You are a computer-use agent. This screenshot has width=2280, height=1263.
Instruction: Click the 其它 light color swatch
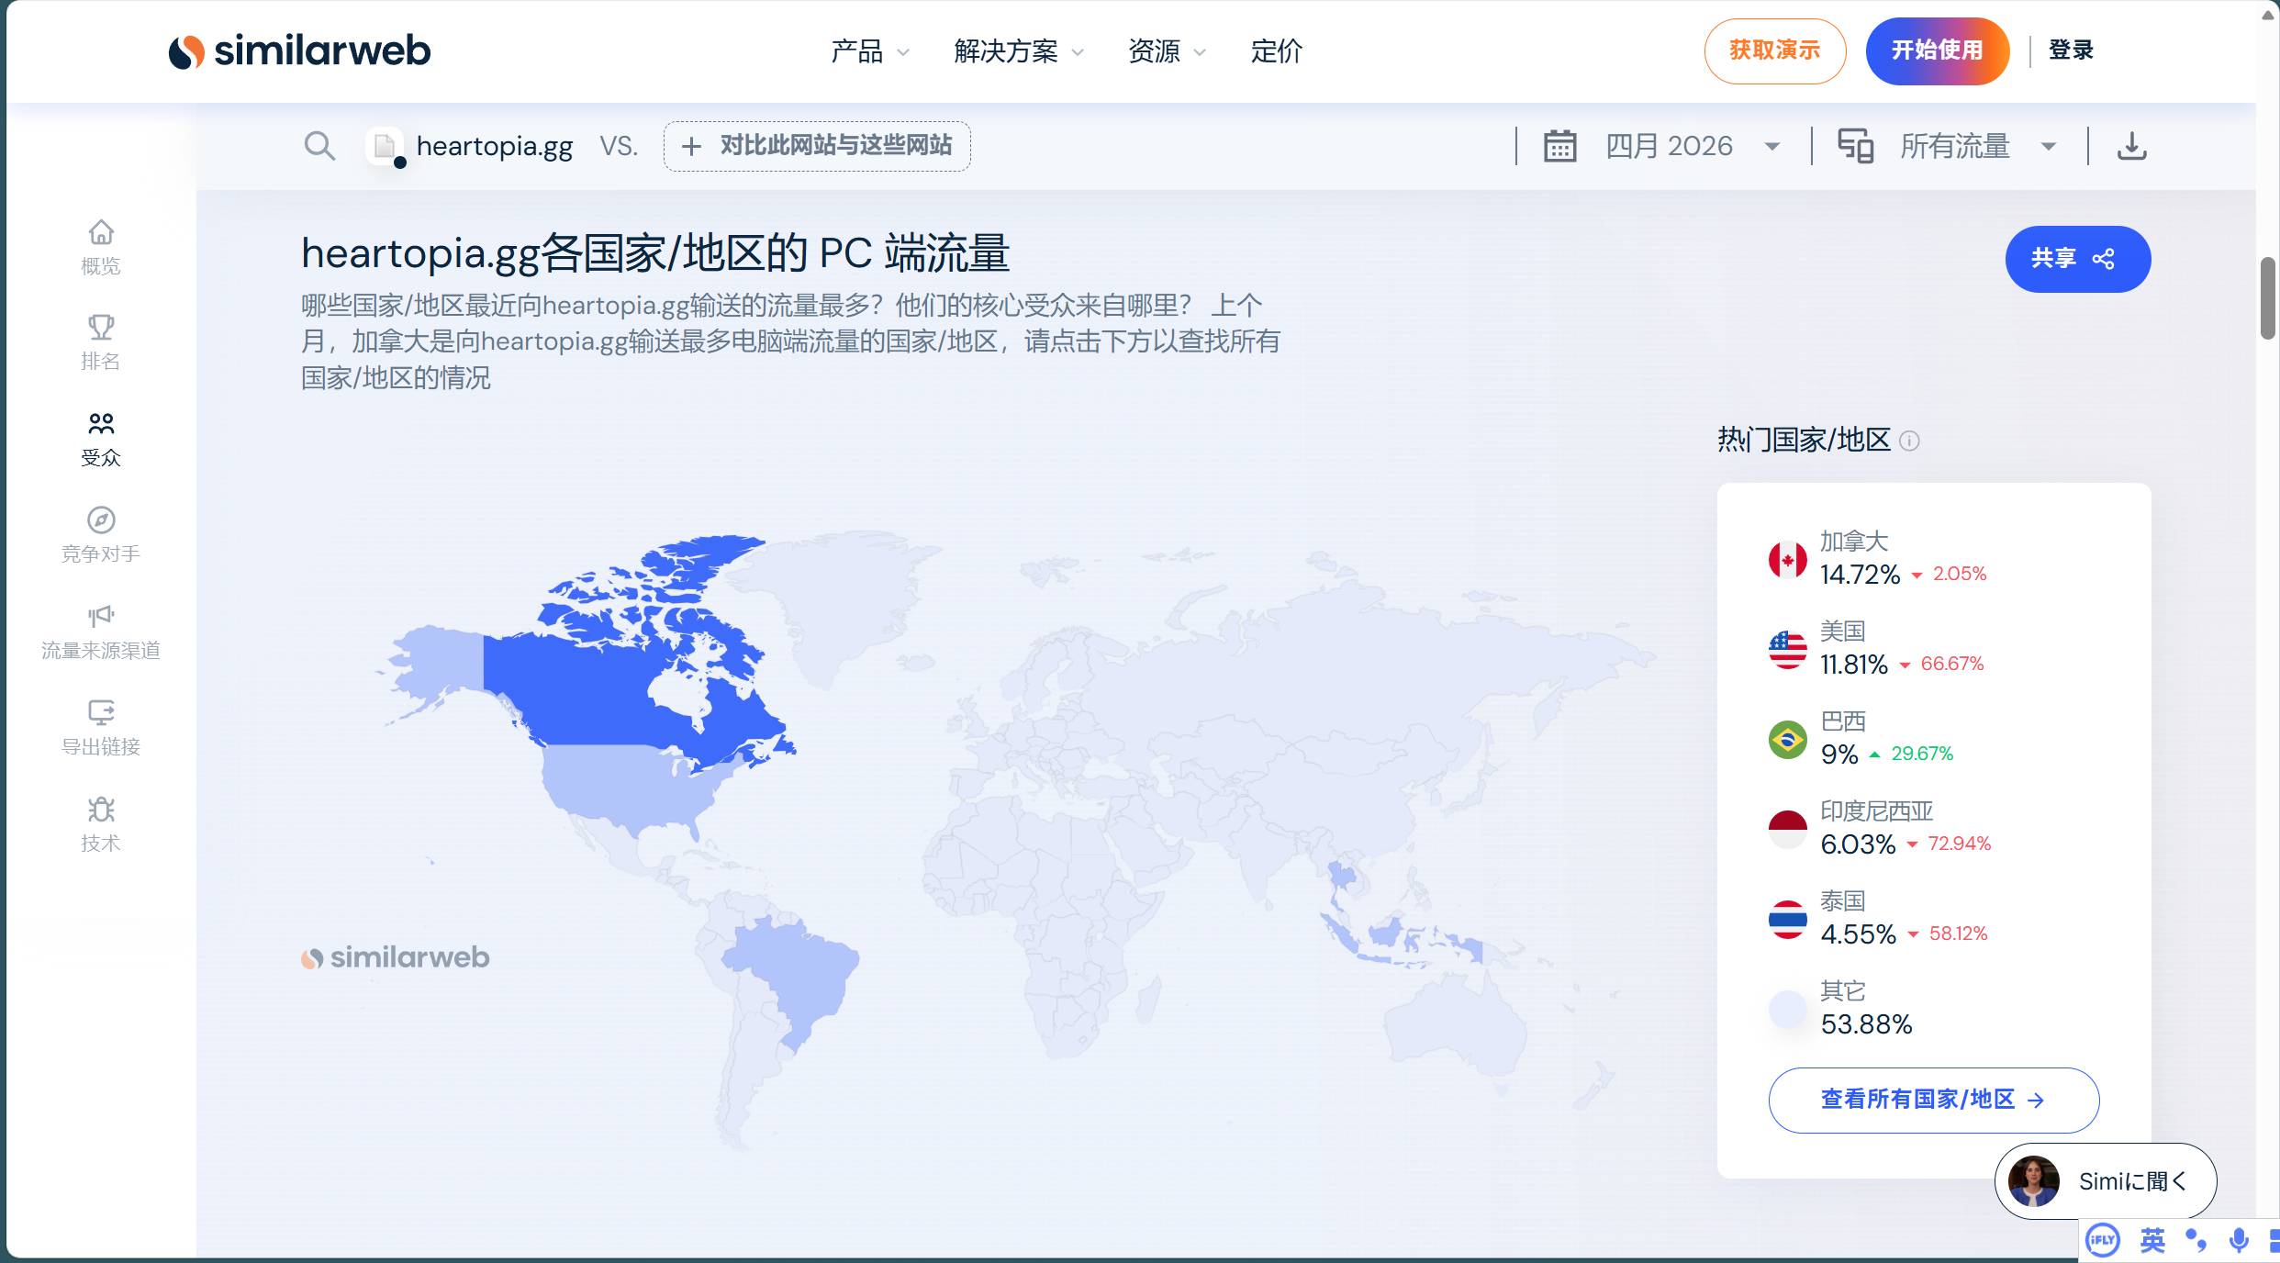tap(1787, 1009)
